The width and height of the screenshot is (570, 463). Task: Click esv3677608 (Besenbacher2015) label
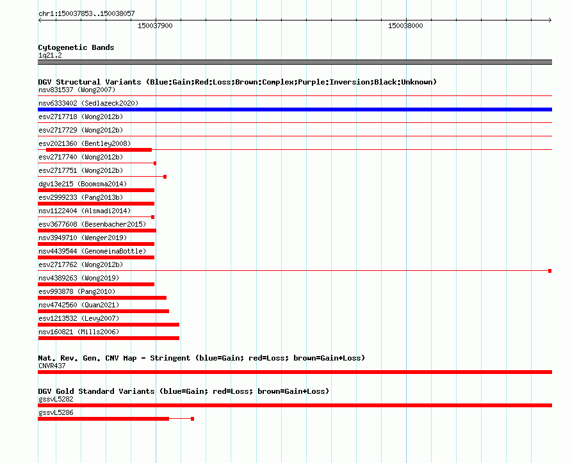point(92,224)
